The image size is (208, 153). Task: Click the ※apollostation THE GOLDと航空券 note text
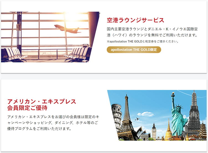143,42
